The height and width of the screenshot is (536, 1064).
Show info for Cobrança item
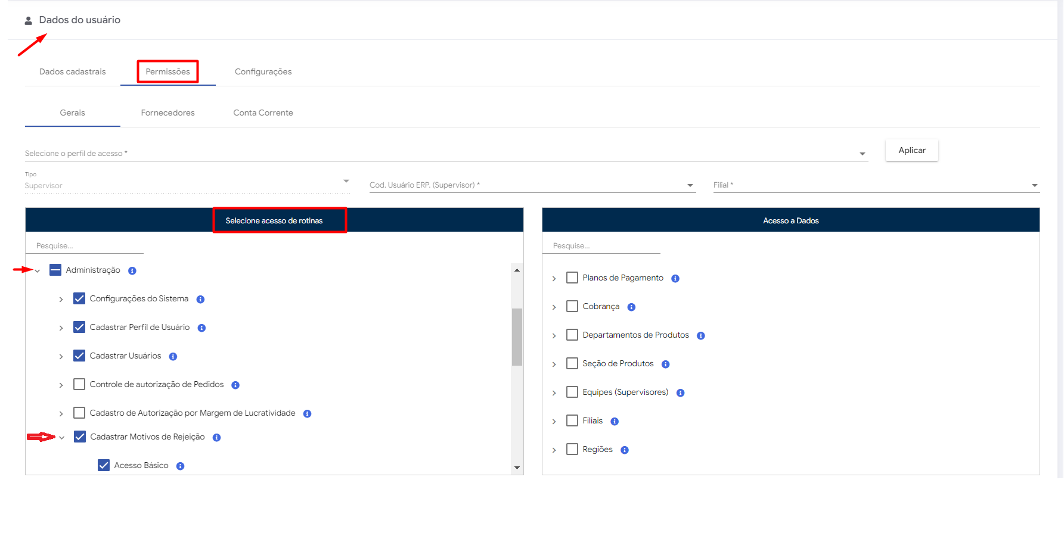[631, 307]
